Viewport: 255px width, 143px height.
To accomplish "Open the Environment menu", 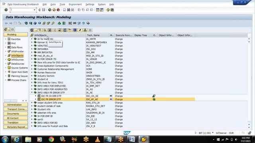I will click(x=75, y=4).
